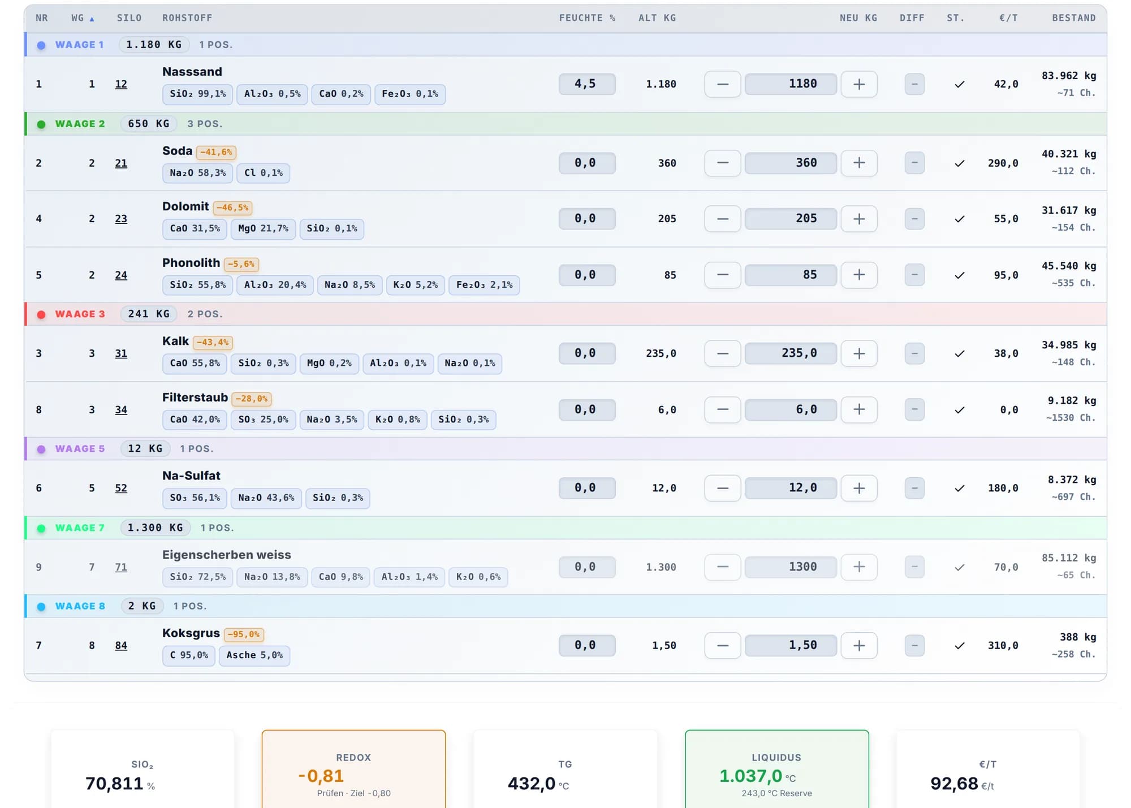
Task: Decrease Phonolith weight using minus
Action: tap(722, 275)
